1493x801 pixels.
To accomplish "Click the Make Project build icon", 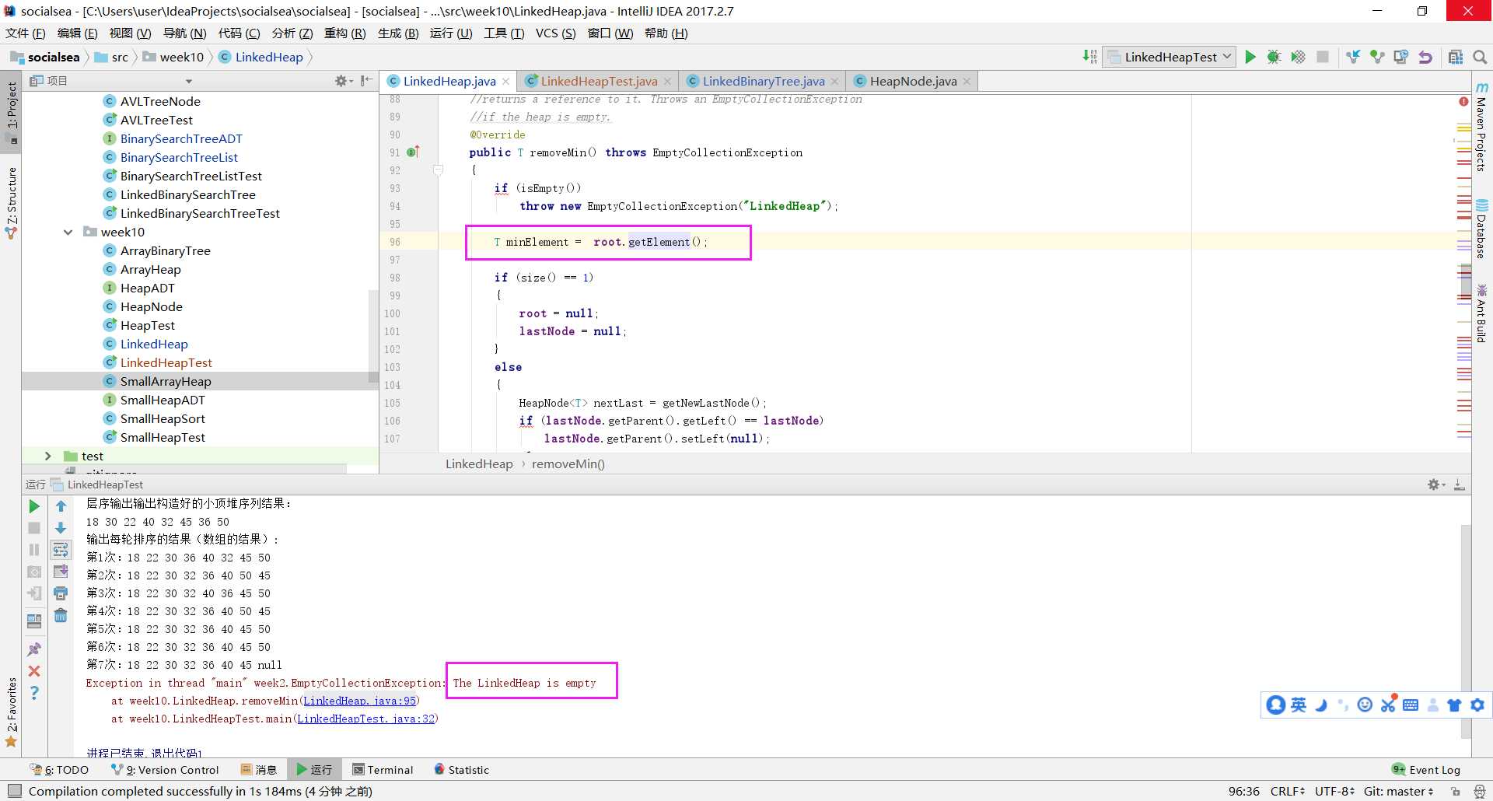I will [x=1090, y=57].
